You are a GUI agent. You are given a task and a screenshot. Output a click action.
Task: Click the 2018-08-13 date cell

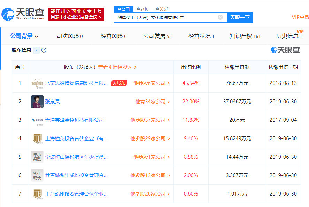click(283, 83)
